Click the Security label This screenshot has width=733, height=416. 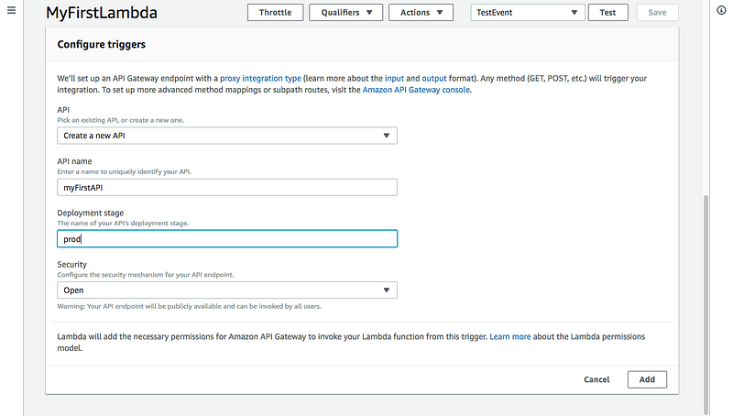coord(72,265)
